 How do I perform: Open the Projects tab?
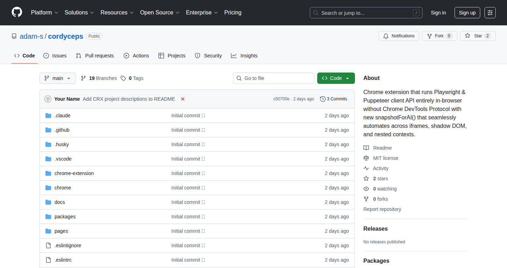[172, 56]
